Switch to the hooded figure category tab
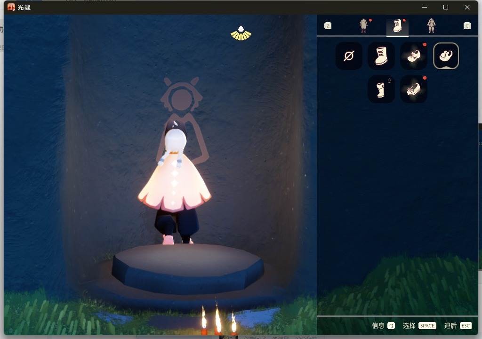 click(431, 25)
